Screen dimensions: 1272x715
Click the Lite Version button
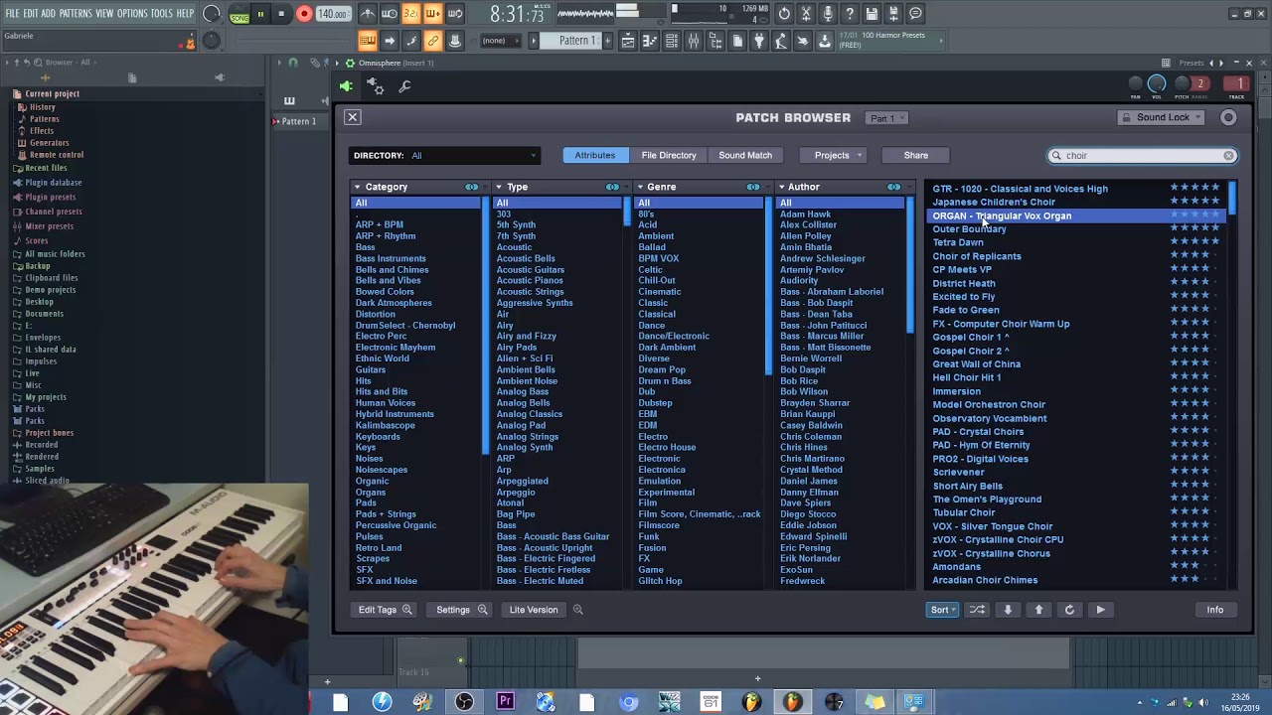(534, 610)
